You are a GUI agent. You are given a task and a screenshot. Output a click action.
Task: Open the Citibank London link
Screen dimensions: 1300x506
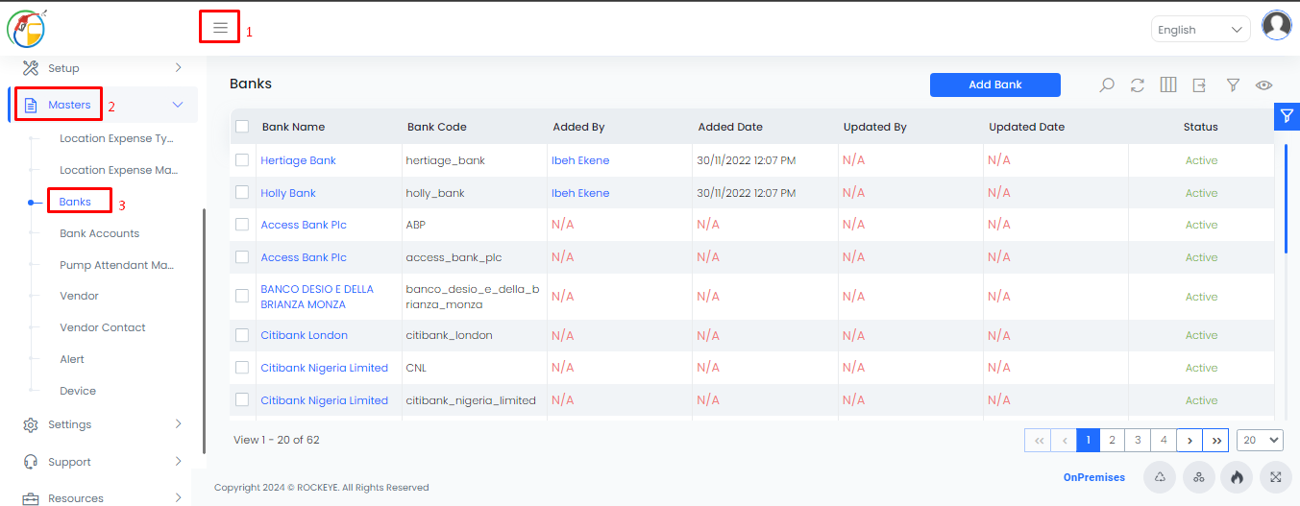pyautogui.click(x=305, y=335)
